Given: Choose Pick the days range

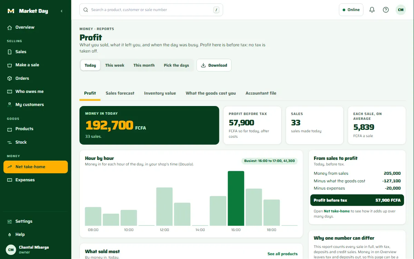Looking at the screenshot, I should pyautogui.click(x=176, y=65).
